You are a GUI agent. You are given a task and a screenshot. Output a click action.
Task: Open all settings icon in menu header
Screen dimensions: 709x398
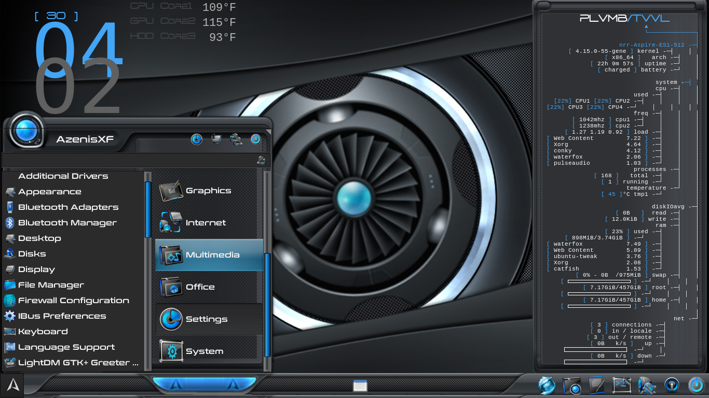click(x=197, y=139)
